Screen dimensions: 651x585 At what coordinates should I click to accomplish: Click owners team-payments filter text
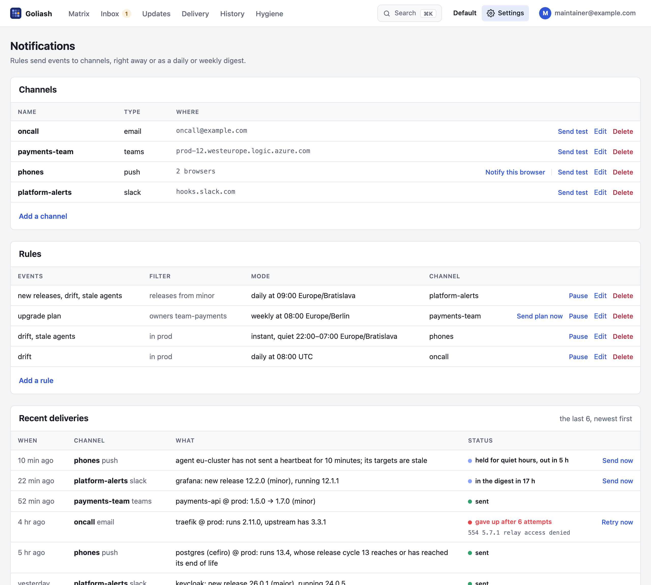(188, 316)
